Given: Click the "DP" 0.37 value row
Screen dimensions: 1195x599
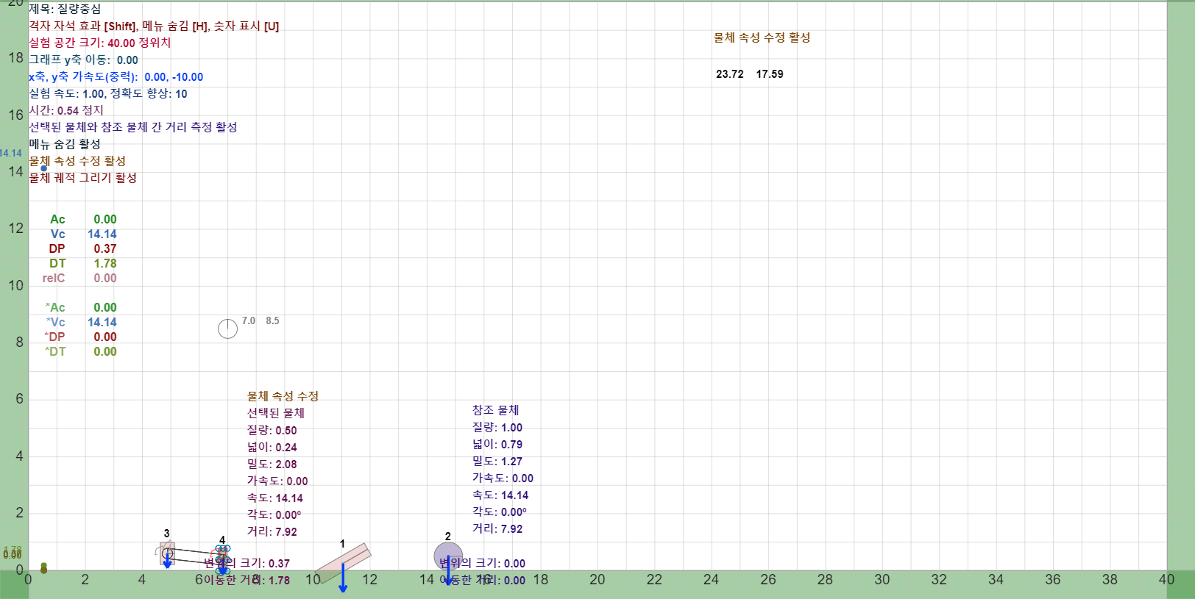Looking at the screenshot, I should pos(83,248).
